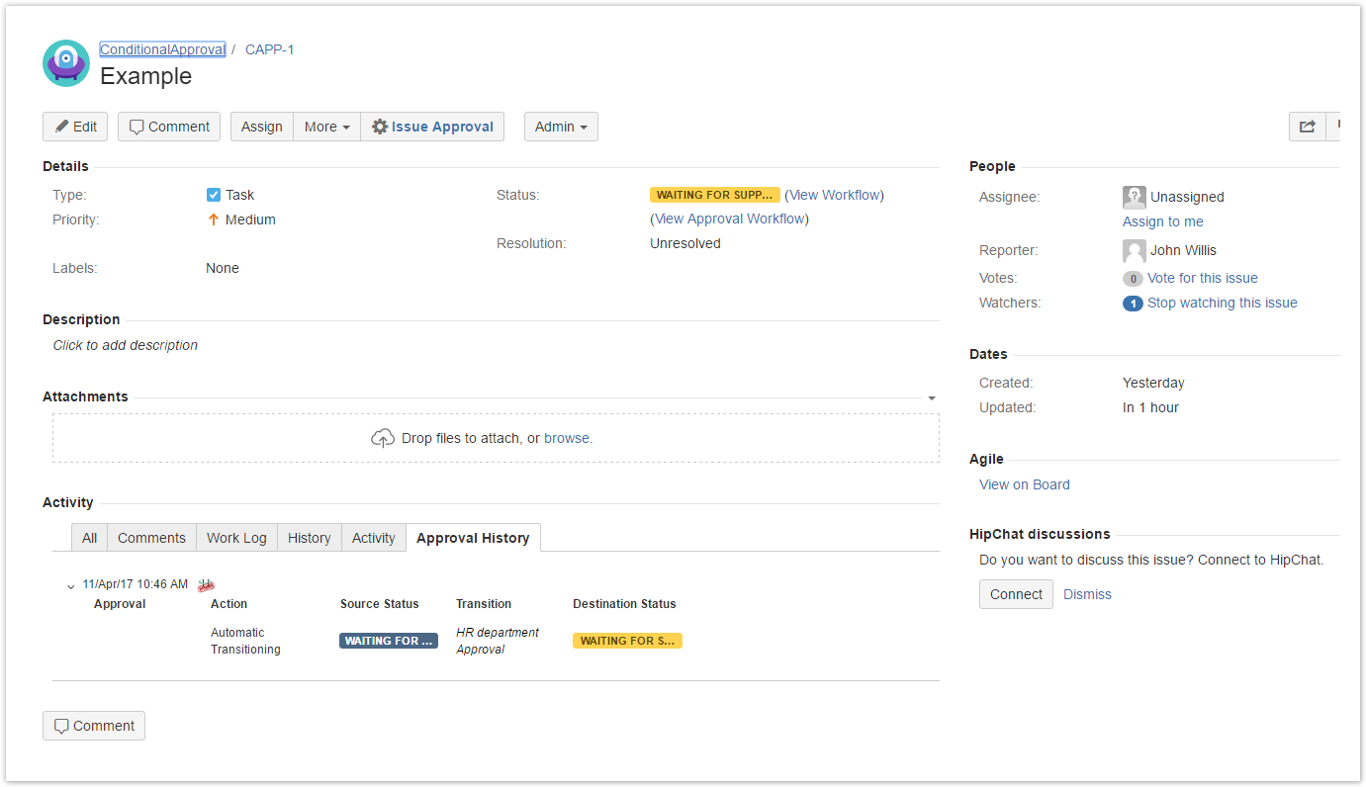The width and height of the screenshot is (1366, 787).
Task: Click the yellow Waiting for Support status badge
Action: coord(714,195)
